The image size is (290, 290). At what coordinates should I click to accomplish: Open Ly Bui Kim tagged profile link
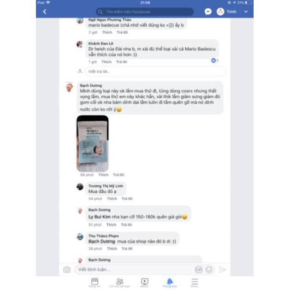tap(99, 217)
